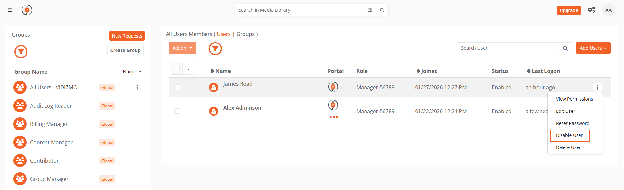Open the hamburger navigation menu
This screenshot has width=624, height=190.
pos(10,10)
